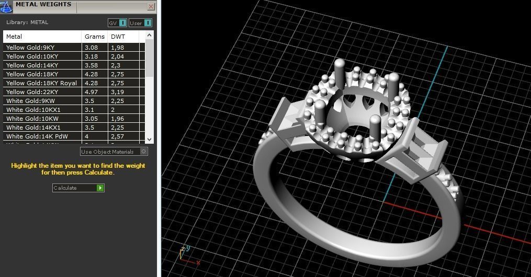This screenshot has height=277, width=531.
Task: Click the Metal column header
Action: point(42,37)
